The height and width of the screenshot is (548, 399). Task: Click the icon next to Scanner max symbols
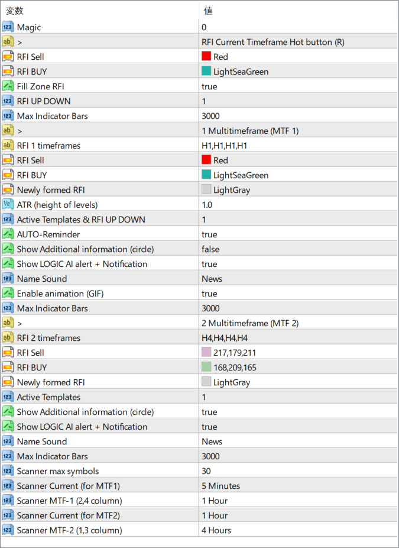(8, 471)
